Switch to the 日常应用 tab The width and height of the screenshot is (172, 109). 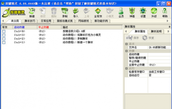pos(45,21)
